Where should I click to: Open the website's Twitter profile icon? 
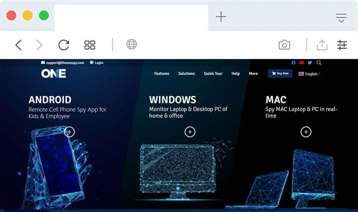[310, 63]
